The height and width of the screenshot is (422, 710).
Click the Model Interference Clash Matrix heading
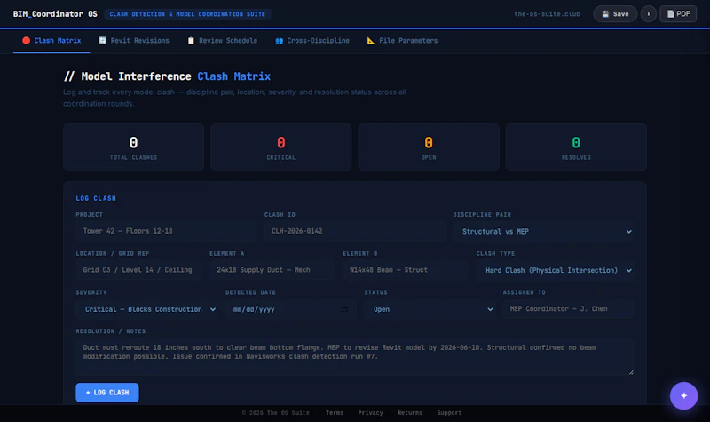[167, 76]
